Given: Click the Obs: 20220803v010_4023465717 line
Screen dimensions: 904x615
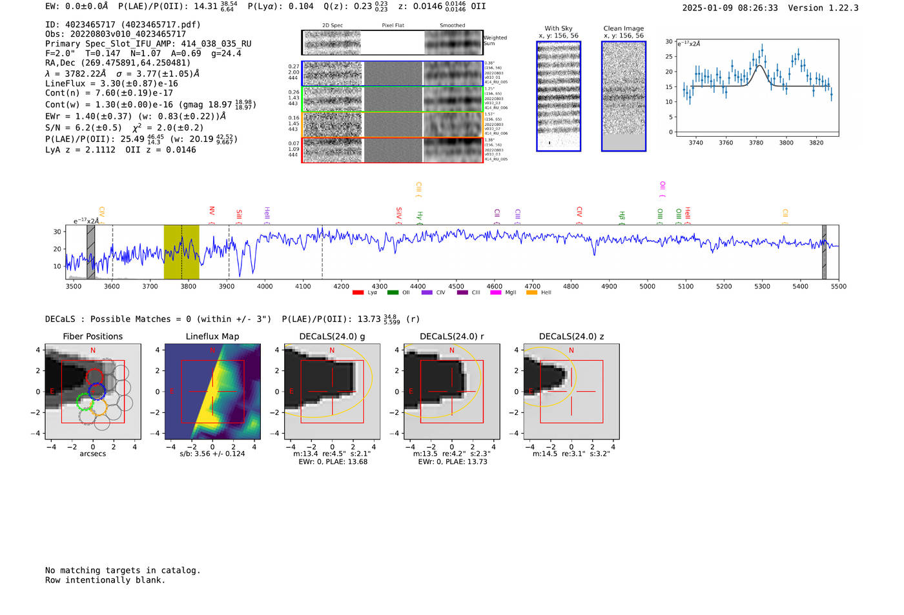Looking at the screenshot, I should tap(116, 34).
